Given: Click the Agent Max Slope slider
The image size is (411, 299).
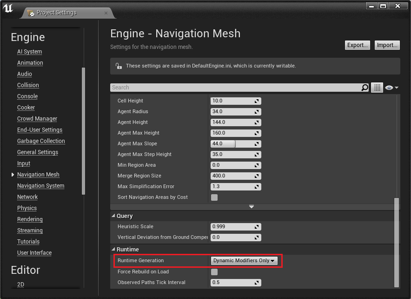Looking at the screenshot, I should click(x=236, y=144).
